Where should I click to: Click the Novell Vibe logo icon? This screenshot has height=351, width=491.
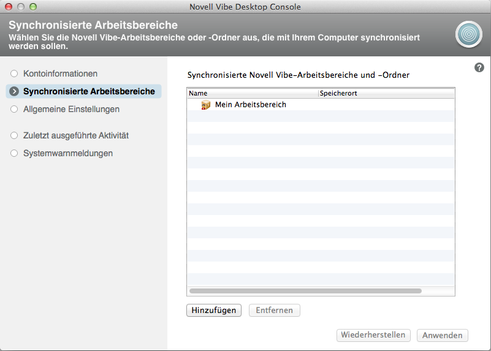tap(468, 34)
